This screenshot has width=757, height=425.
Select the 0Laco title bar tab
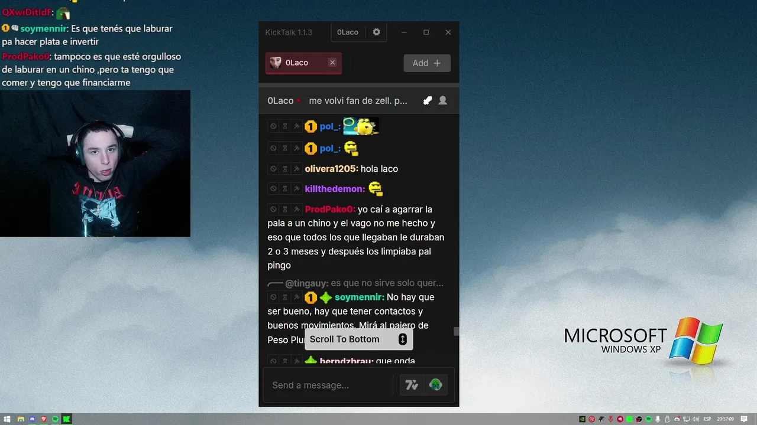coord(348,32)
